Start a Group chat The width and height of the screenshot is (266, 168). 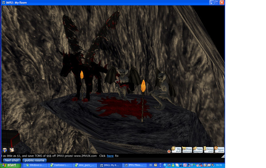tap(208, 150)
